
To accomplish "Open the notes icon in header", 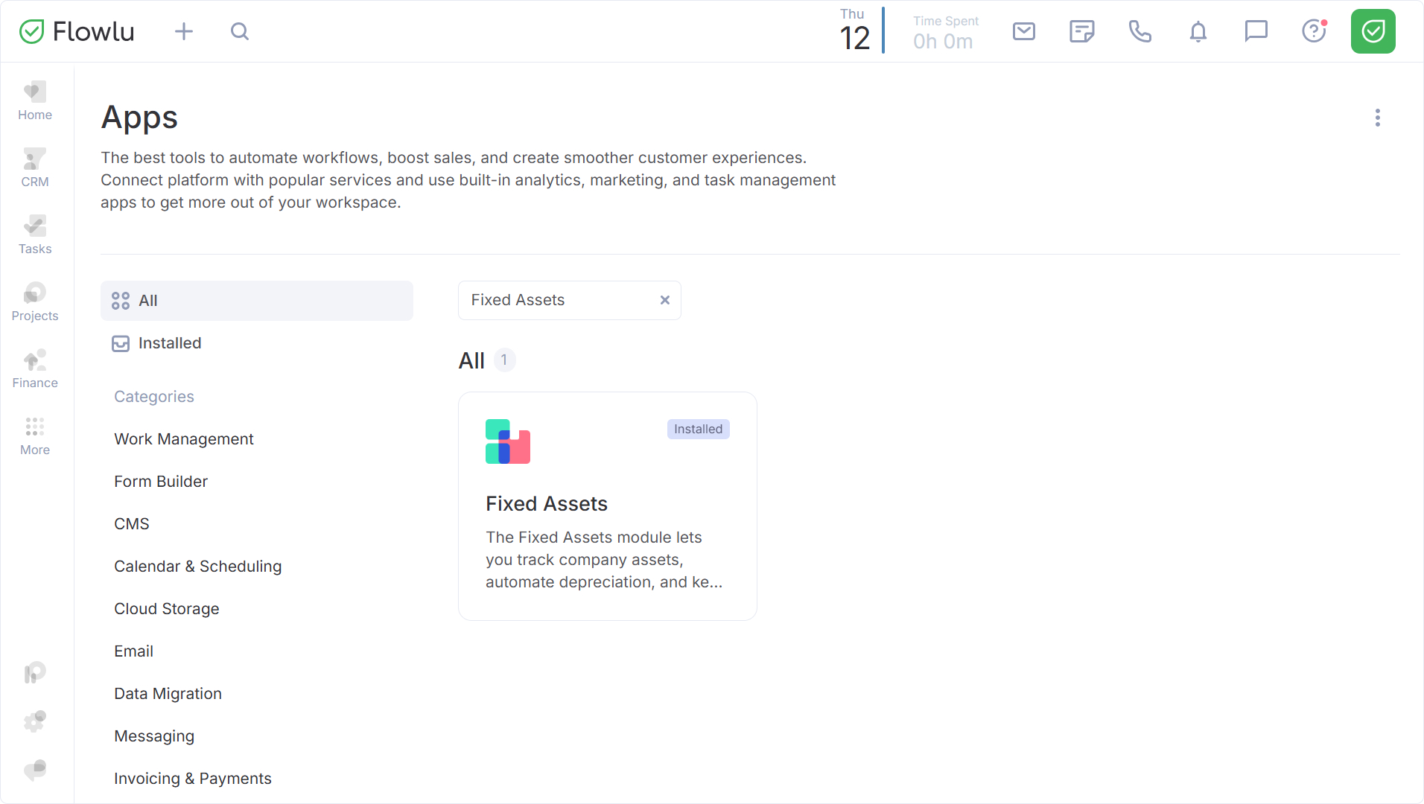I will pyautogui.click(x=1081, y=31).
